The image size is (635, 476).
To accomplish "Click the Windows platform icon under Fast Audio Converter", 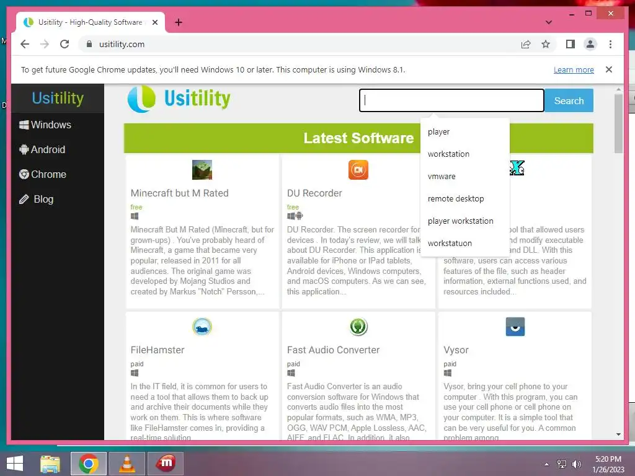I will pos(291,372).
